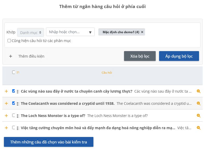205x152 pixels.
Task: Click the 'Áp dụng bộ lọc' button
Action: (179, 56)
